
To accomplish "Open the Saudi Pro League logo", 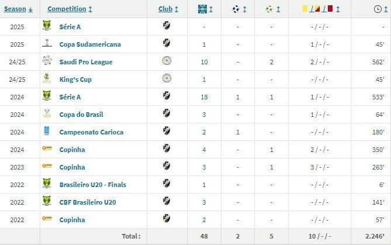I will [x=47, y=61].
